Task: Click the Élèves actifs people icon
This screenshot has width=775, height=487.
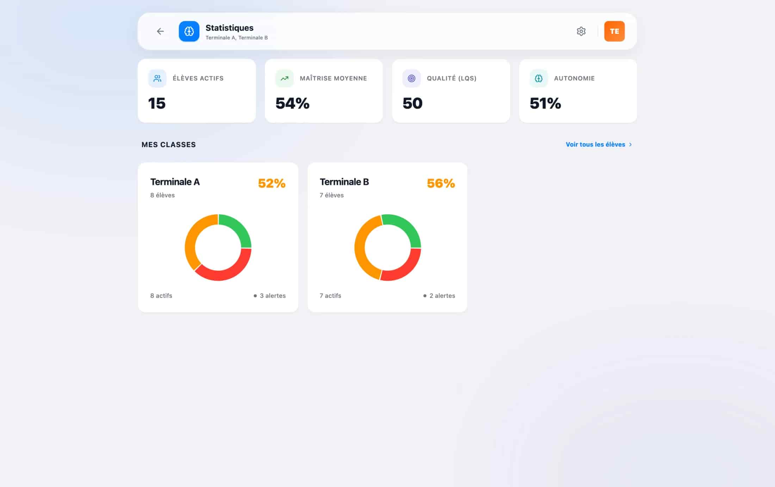Action: [157, 78]
